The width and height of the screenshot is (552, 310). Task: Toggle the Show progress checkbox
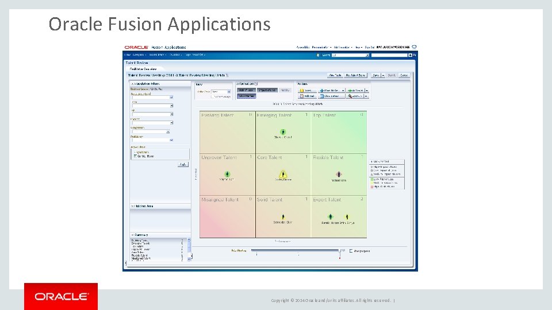point(351,251)
